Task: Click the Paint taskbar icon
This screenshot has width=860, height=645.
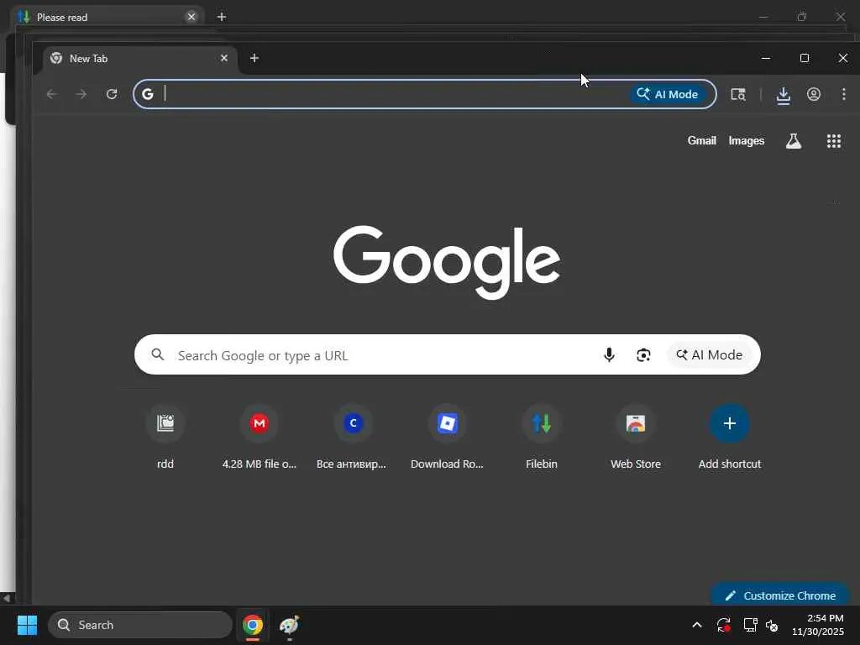Action: click(x=290, y=625)
